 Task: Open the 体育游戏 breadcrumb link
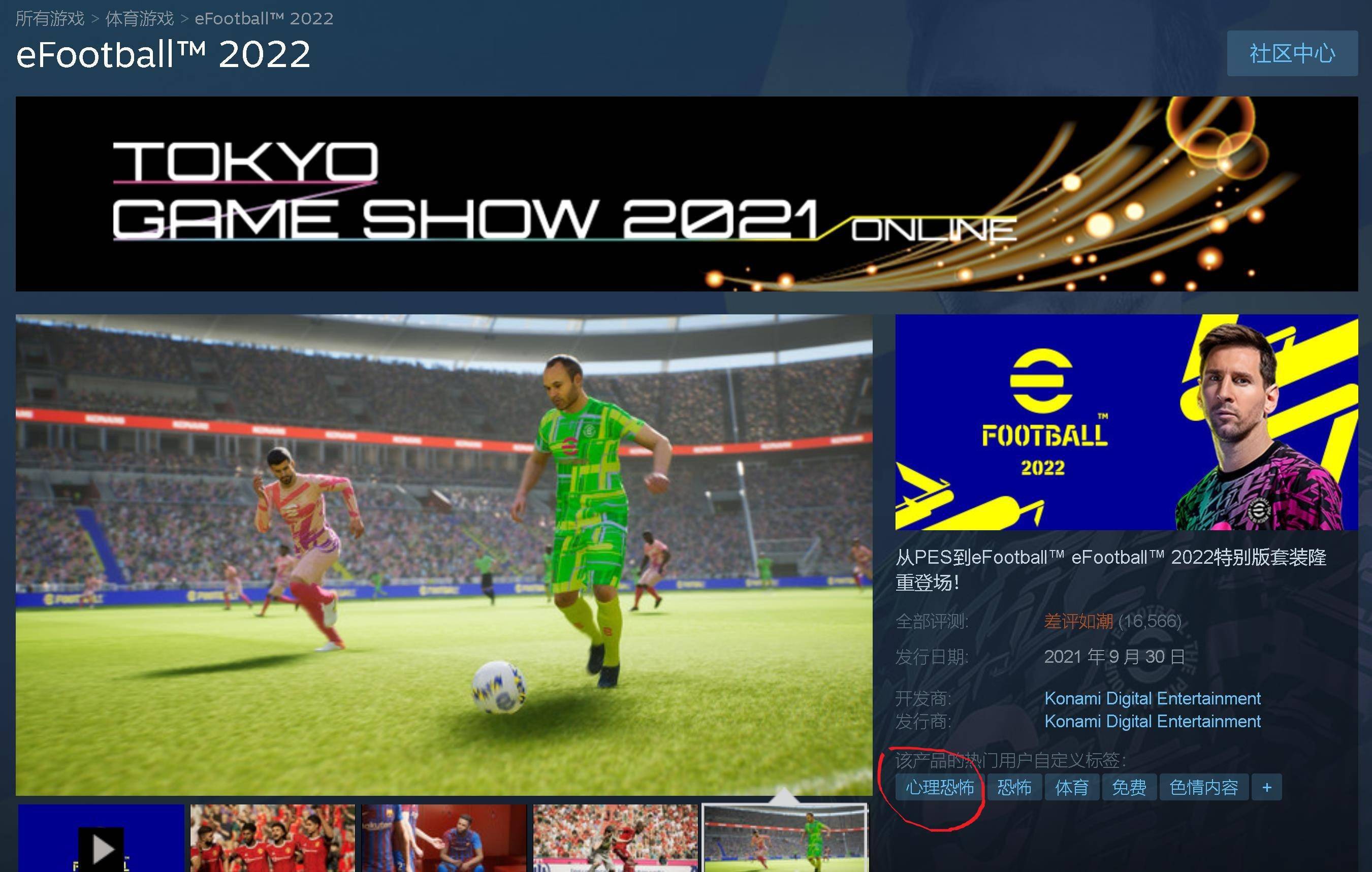click(140, 18)
